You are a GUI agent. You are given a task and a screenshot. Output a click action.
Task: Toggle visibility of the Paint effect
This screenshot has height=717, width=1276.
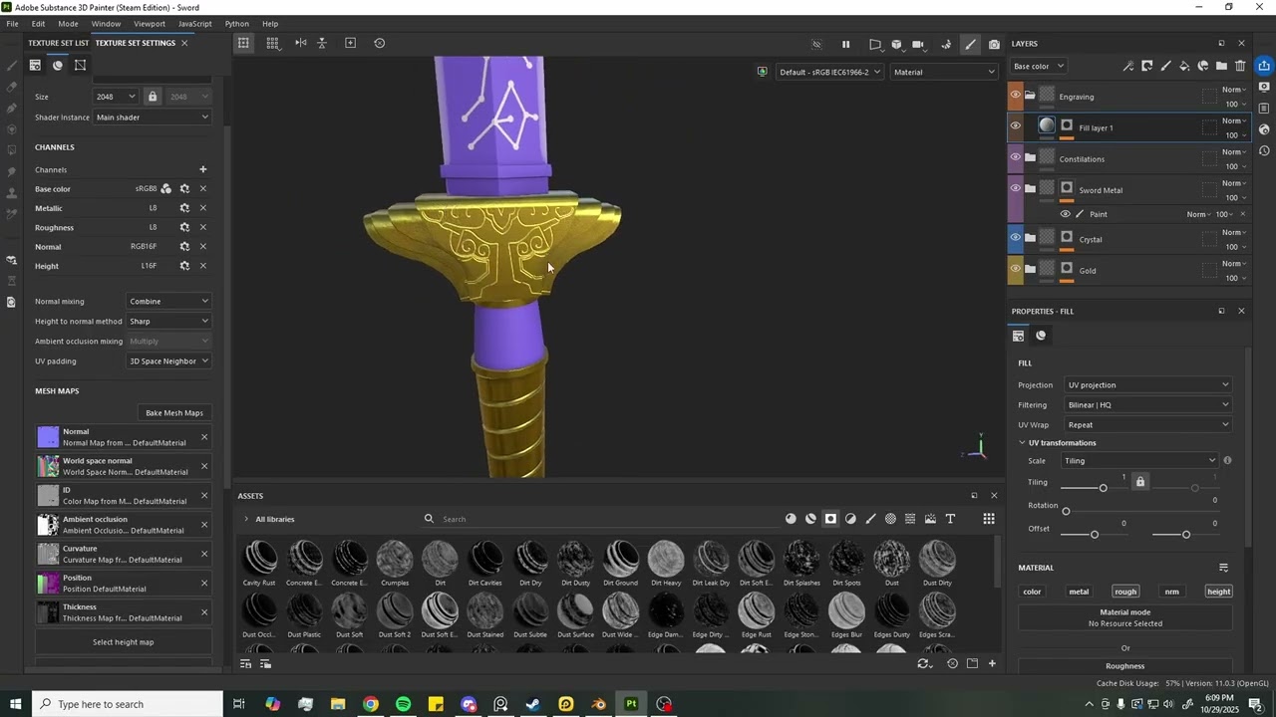pos(1065,214)
